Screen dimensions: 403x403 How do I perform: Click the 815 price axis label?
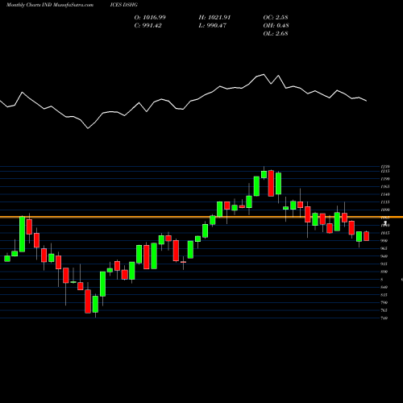click(x=384, y=295)
